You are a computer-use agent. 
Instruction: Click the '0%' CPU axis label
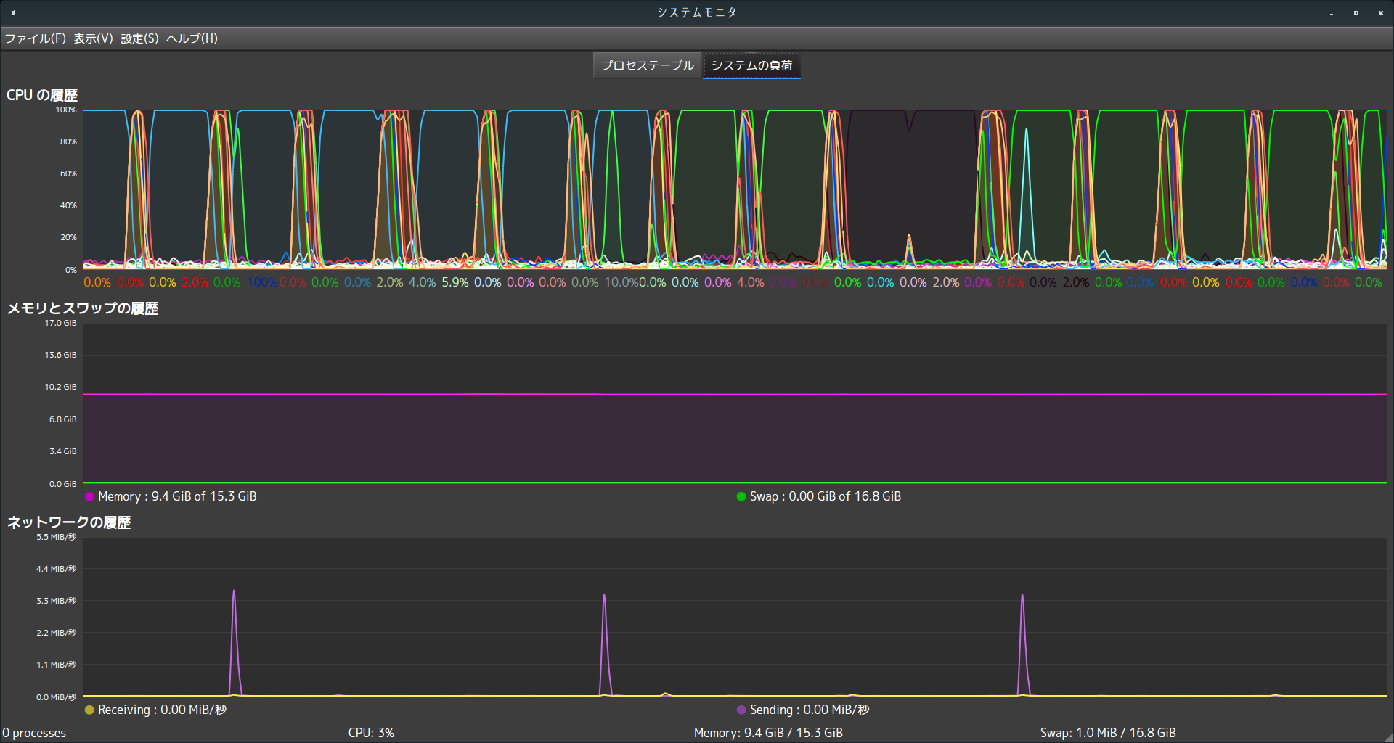[x=70, y=270]
